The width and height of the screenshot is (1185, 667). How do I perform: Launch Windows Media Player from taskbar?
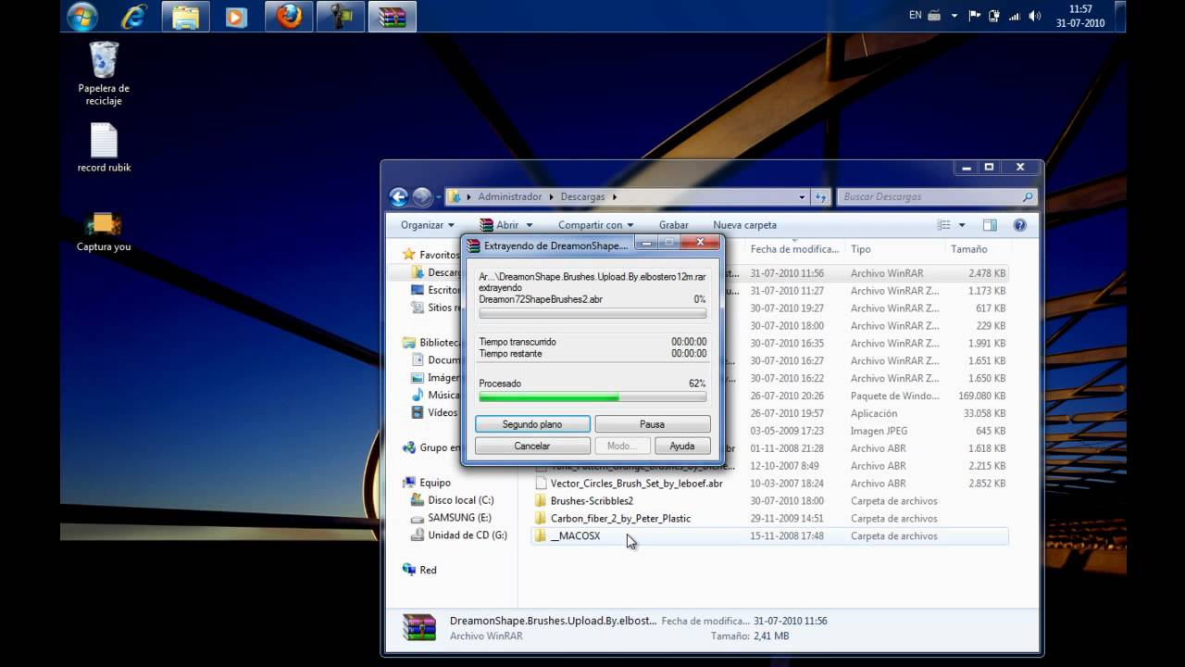(x=236, y=17)
